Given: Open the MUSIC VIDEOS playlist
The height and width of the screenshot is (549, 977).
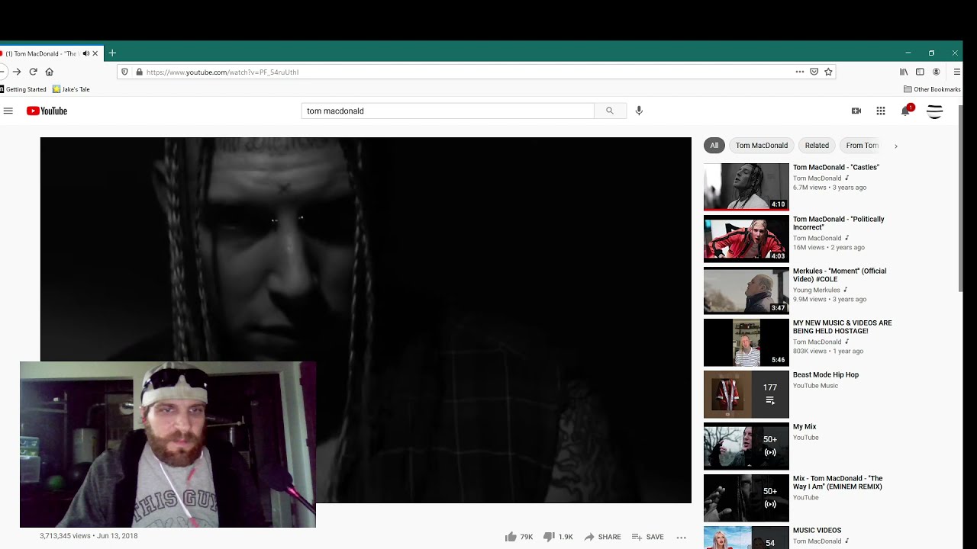Looking at the screenshot, I should click(x=817, y=530).
